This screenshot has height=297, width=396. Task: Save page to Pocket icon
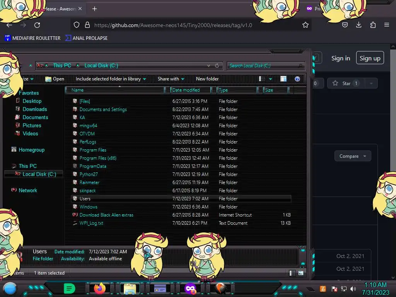[x=345, y=25]
